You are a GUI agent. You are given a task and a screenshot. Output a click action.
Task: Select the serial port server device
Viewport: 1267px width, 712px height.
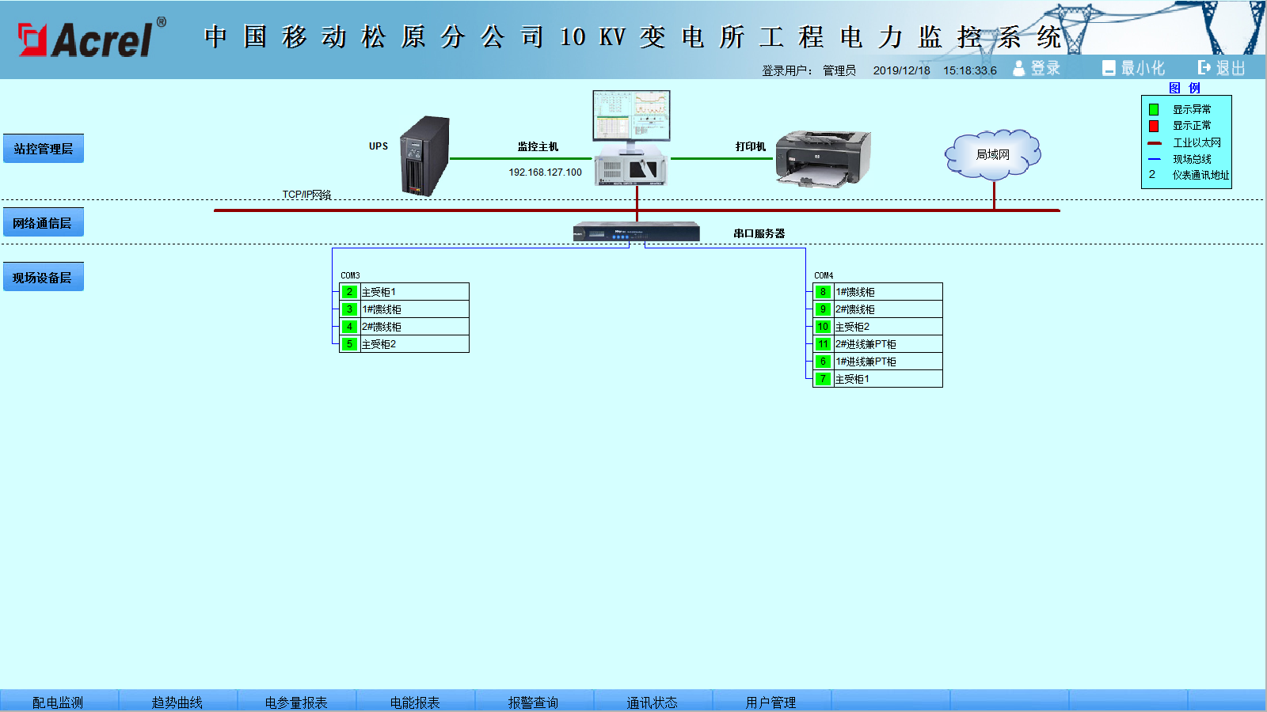point(637,233)
